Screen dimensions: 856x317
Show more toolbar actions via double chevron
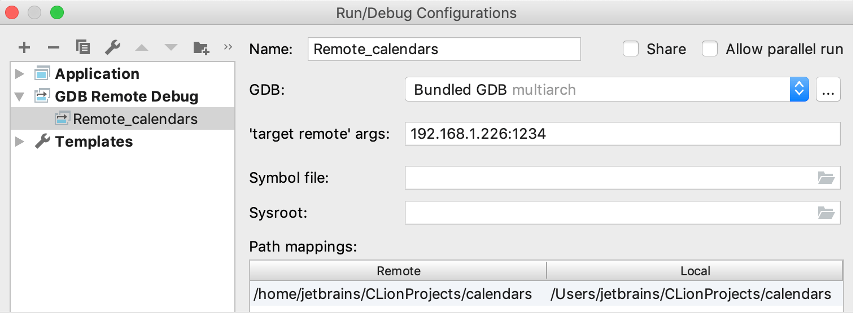pyautogui.click(x=228, y=47)
